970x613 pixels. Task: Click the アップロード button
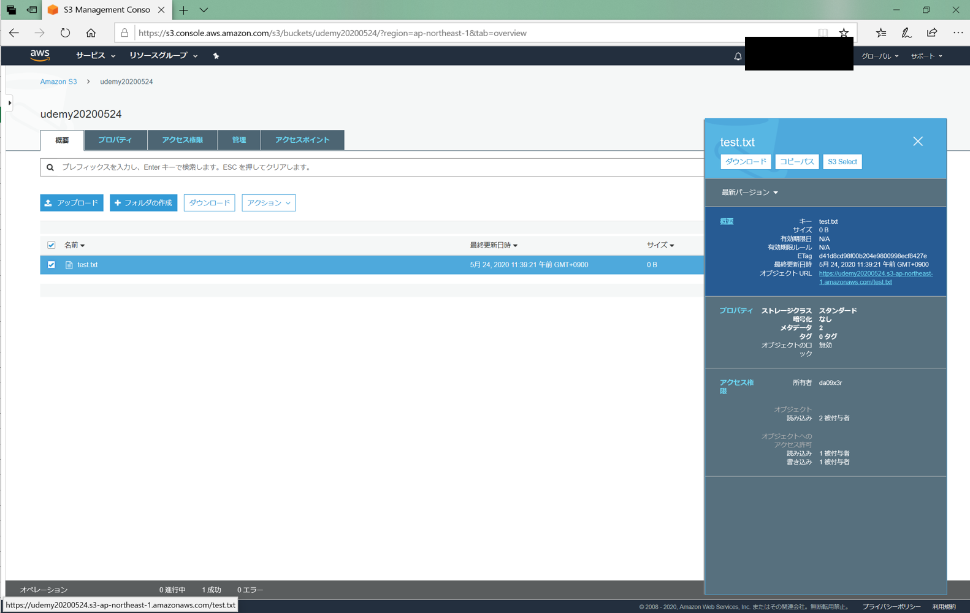click(72, 203)
